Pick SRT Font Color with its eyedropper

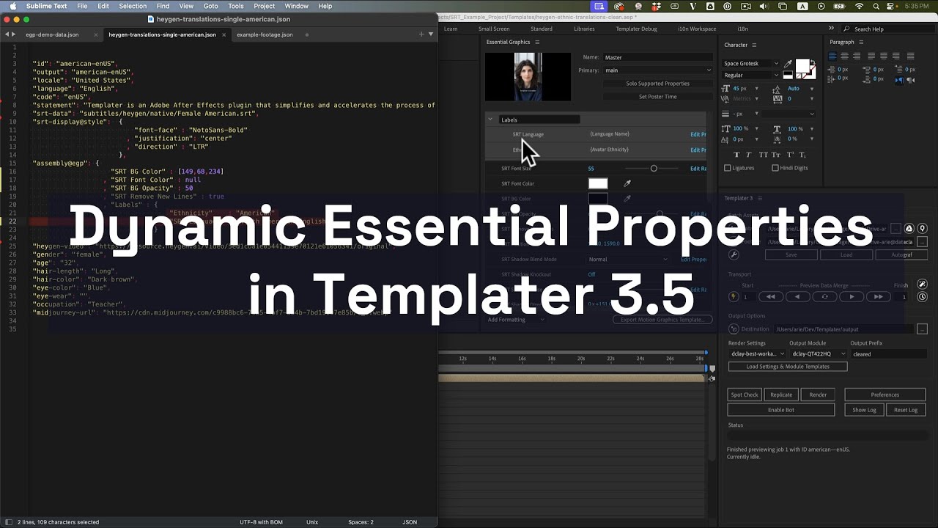click(627, 183)
